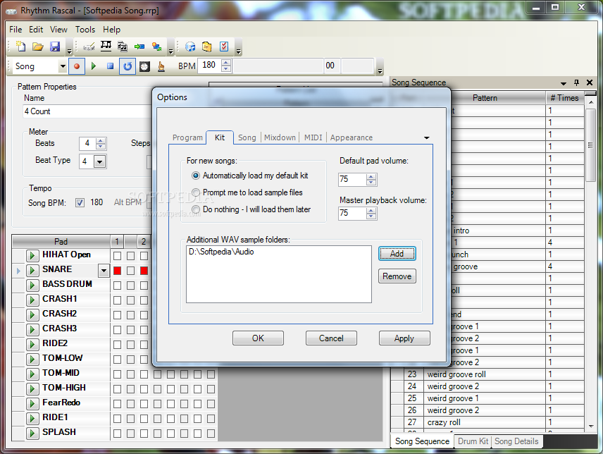Click Add to add sample folder
The width and height of the screenshot is (603, 454).
coord(397,254)
